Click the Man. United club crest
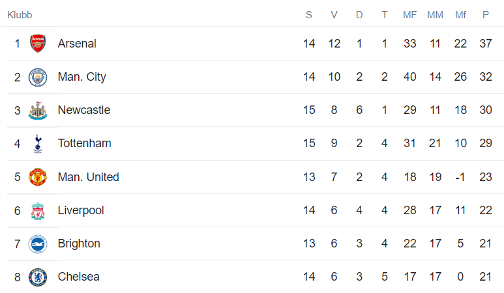This screenshot has width=504, height=293. pyautogui.click(x=38, y=177)
